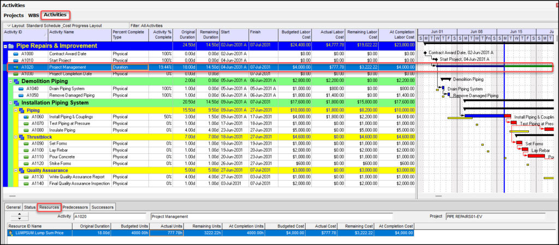Open the Successors details tab

tap(103, 207)
